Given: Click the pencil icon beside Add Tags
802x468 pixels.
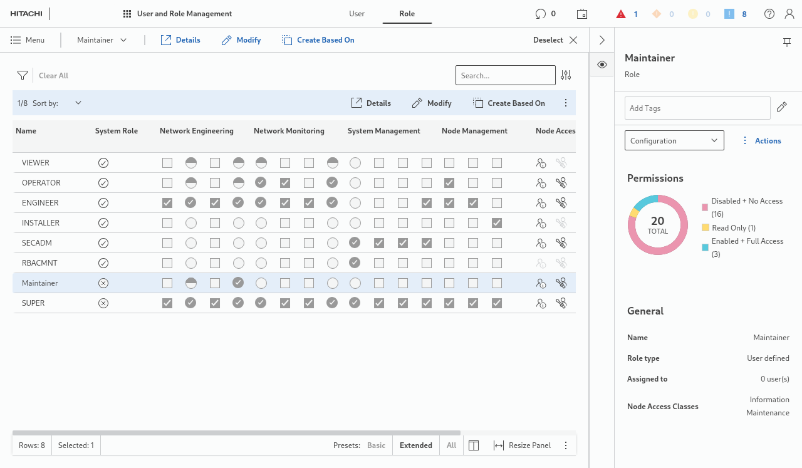Looking at the screenshot, I should tap(781, 108).
